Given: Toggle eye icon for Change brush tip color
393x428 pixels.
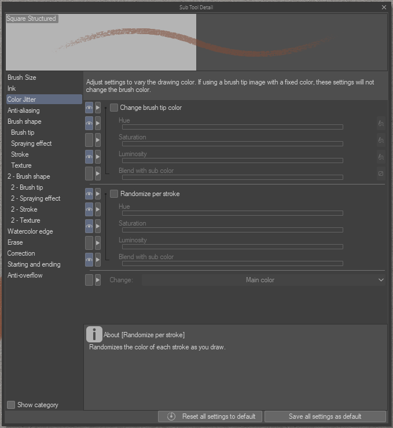Looking at the screenshot, I should [89, 108].
